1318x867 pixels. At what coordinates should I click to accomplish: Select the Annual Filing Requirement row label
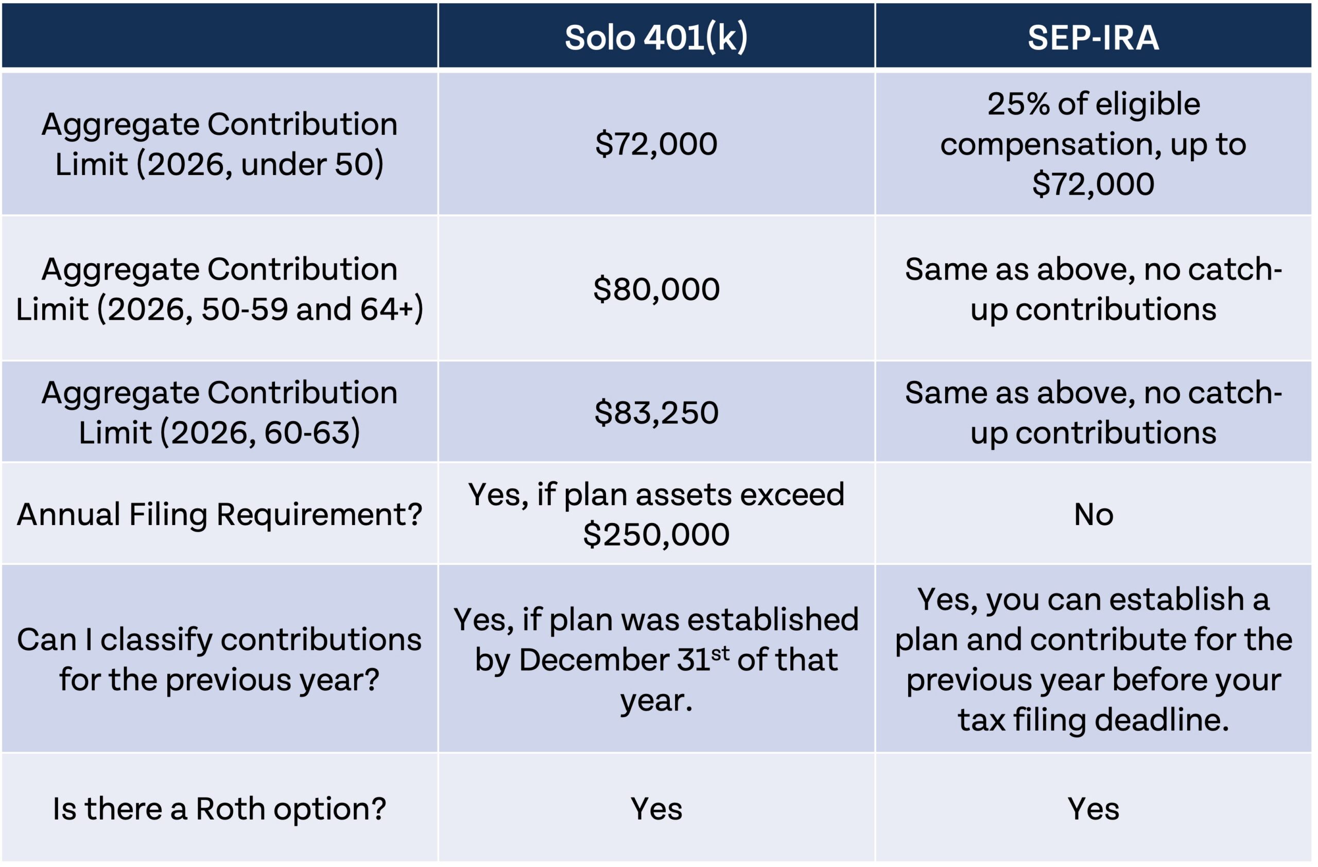(219, 514)
